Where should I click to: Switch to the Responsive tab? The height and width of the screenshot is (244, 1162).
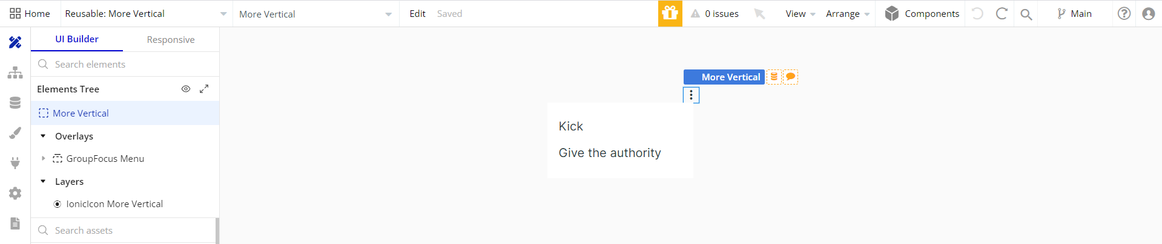pos(171,39)
